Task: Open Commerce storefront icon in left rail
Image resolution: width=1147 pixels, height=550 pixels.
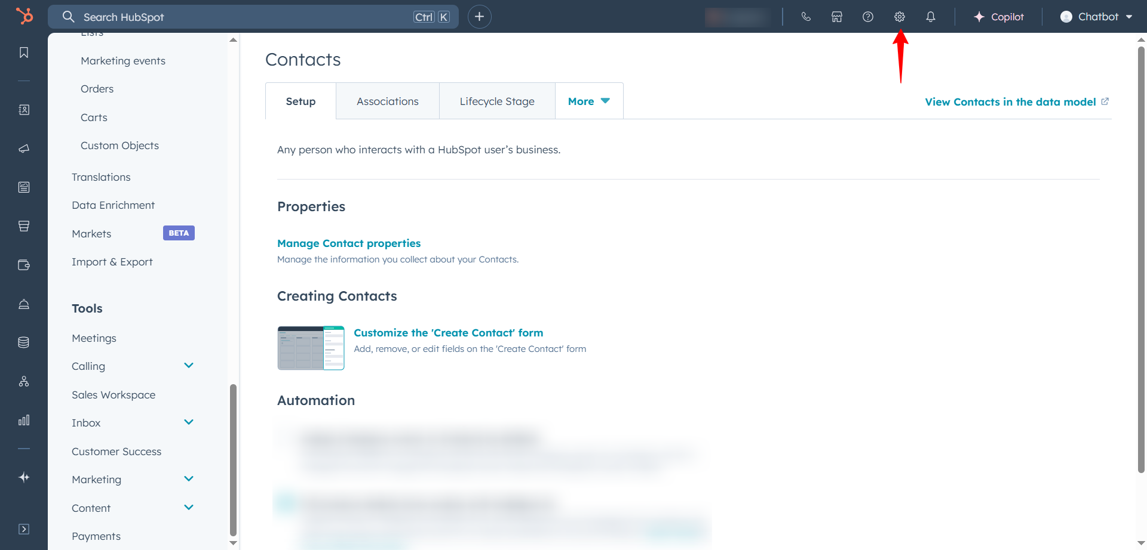Action: (24, 226)
